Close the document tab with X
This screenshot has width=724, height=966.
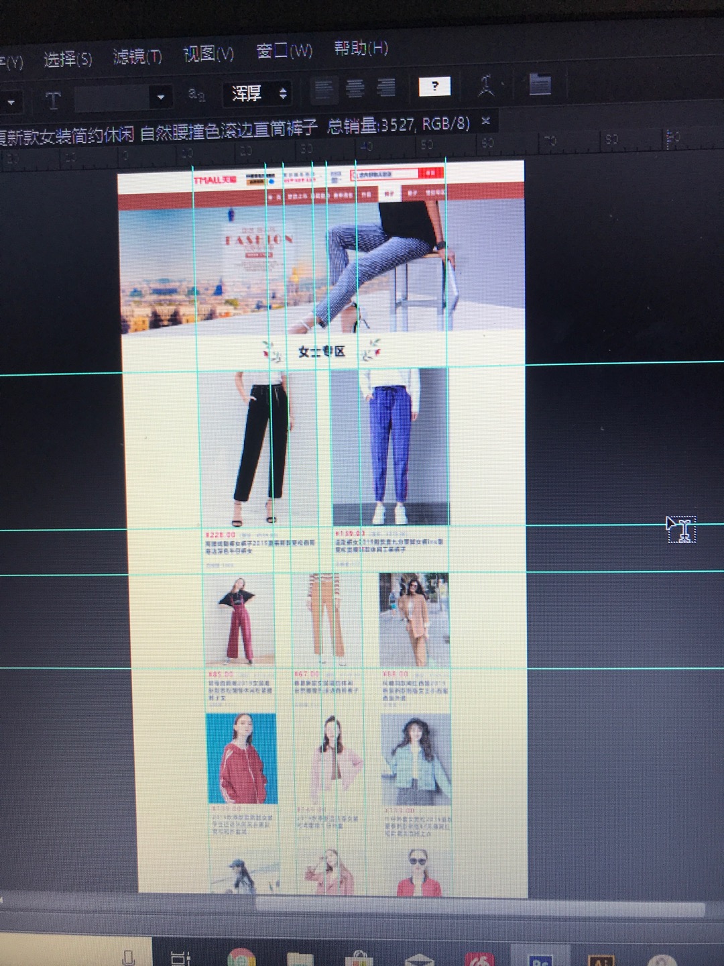(x=486, y=121)
